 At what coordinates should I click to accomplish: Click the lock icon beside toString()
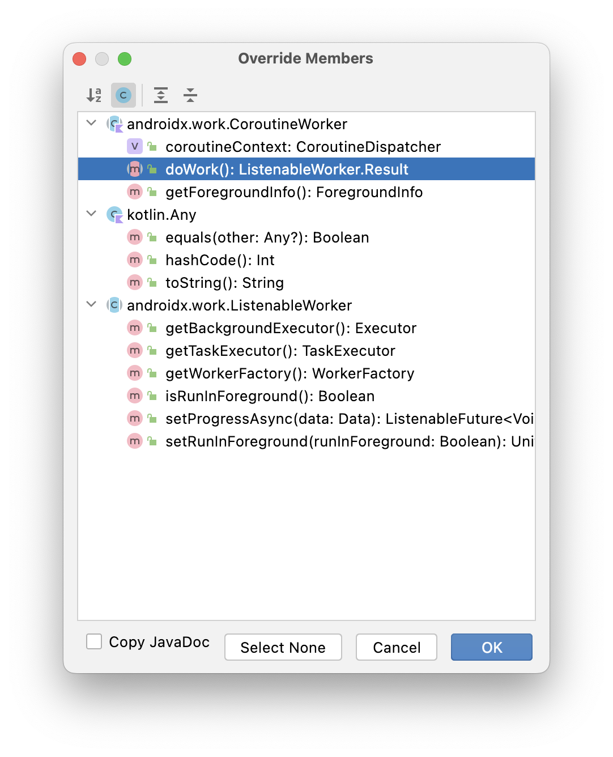point(152,282)
